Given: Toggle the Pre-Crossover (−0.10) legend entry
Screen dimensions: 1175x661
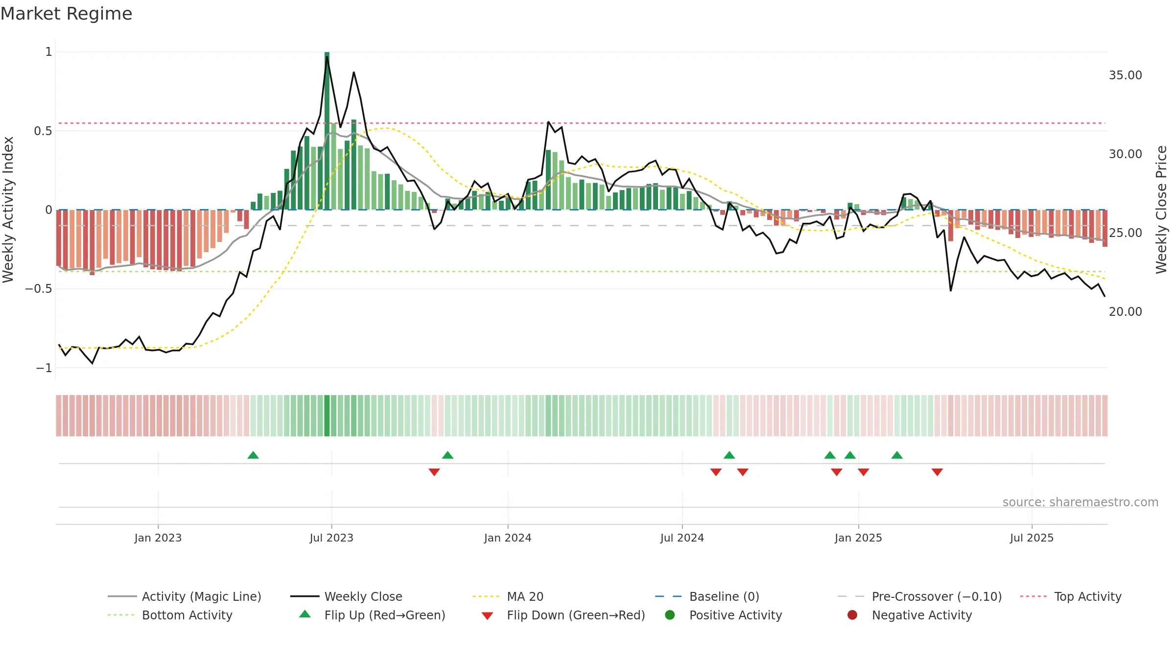Looking at the screenshot, I should (919, 596).
